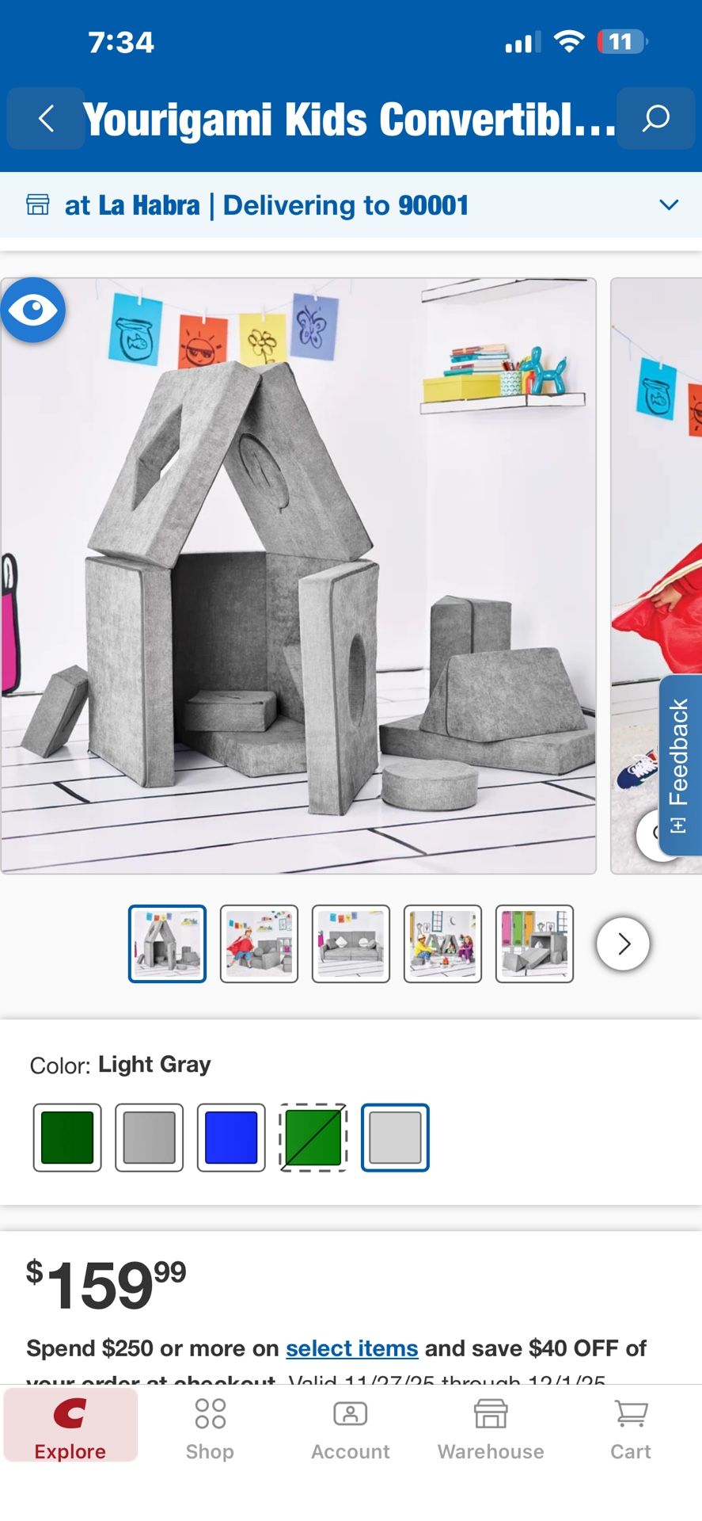View the kids in capes thumbnail
Viewport: 702px width, 1521px height.
tap(259, 943)
